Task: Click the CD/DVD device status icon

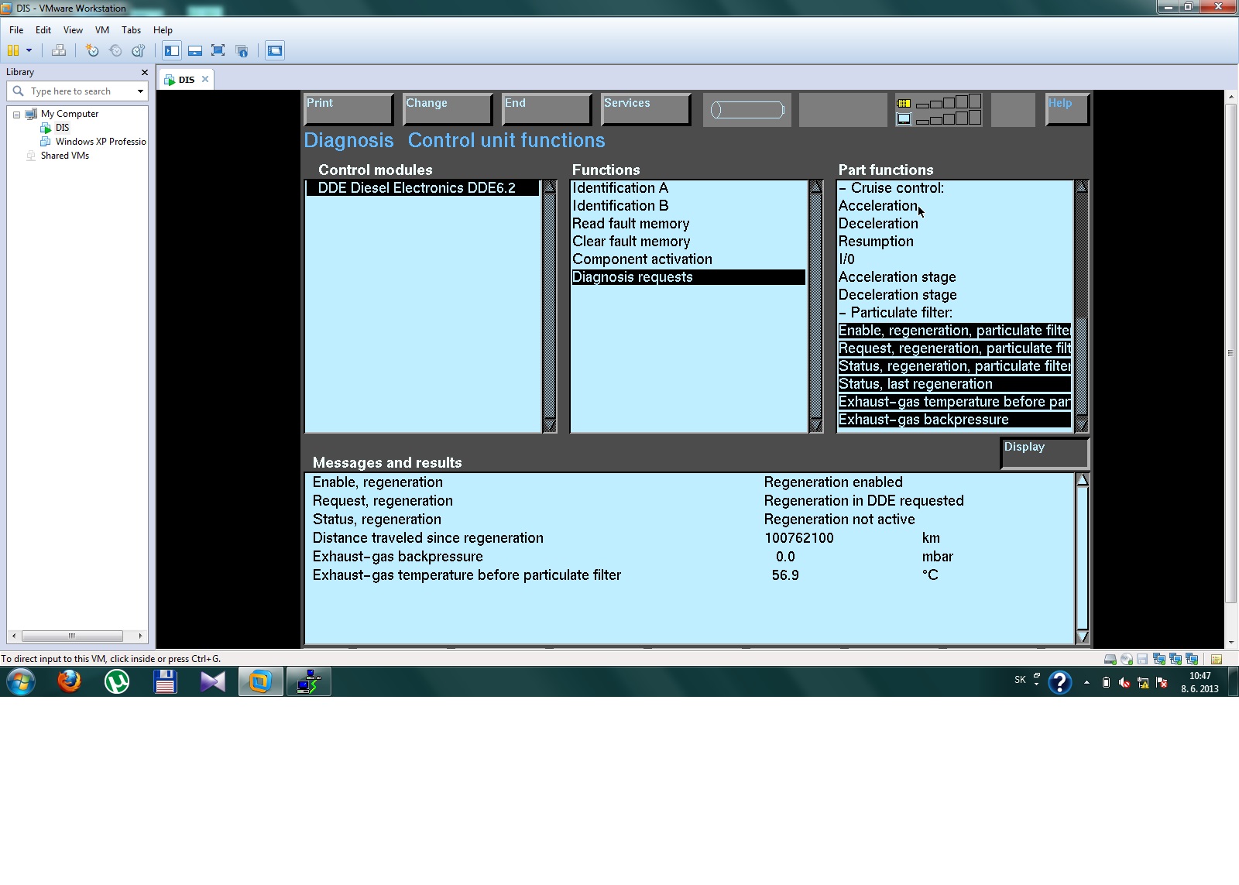Action: click(x=1127, y=659)
